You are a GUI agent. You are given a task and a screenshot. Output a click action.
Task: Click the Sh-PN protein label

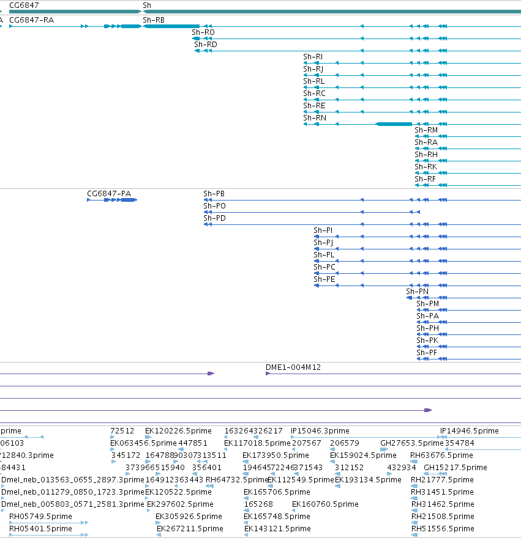(x=417, y=292)
